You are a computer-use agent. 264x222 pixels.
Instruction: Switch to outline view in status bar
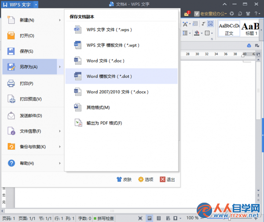pos(158,218)
